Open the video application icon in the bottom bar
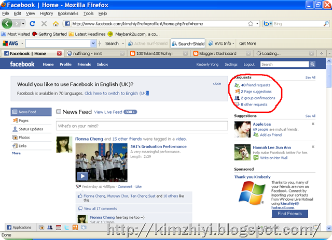 (84, 228)
